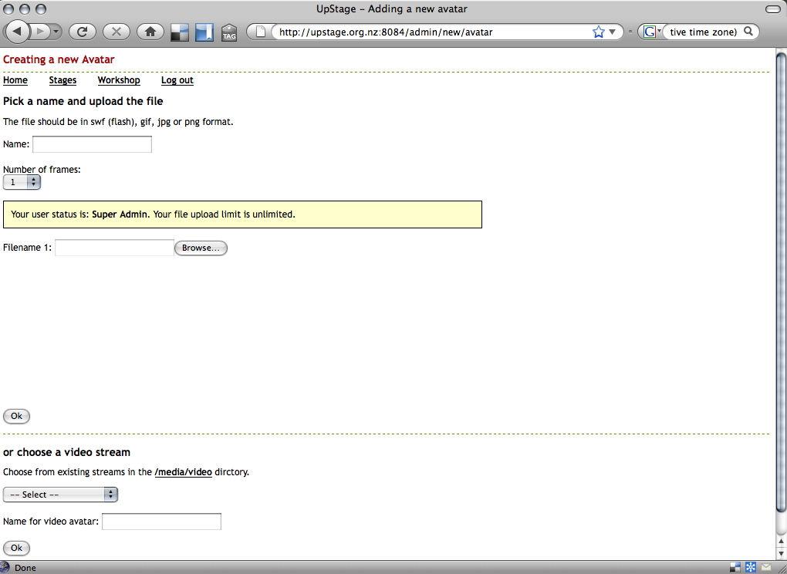787x574 pixels.
Task: Open the Number of frames dropdown
Action: tap(22, 182)
